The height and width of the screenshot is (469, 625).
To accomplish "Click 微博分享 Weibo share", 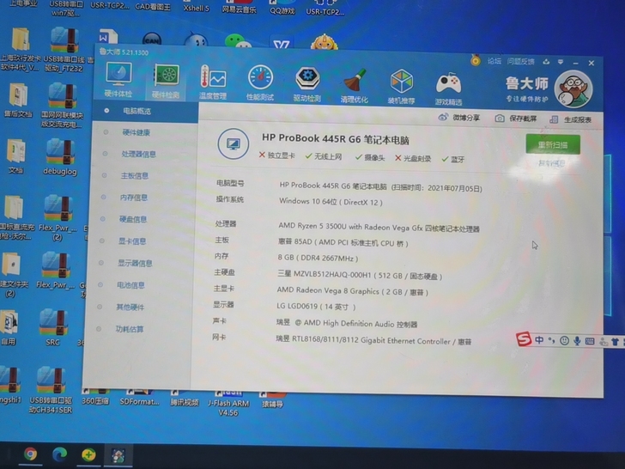I will tap(459, 118).
